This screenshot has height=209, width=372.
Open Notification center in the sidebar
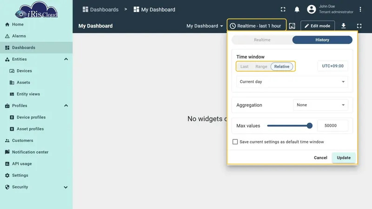(x=30, y=152)
